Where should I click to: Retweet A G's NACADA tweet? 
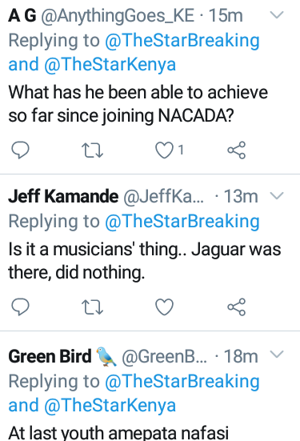[x=92, y=150]
